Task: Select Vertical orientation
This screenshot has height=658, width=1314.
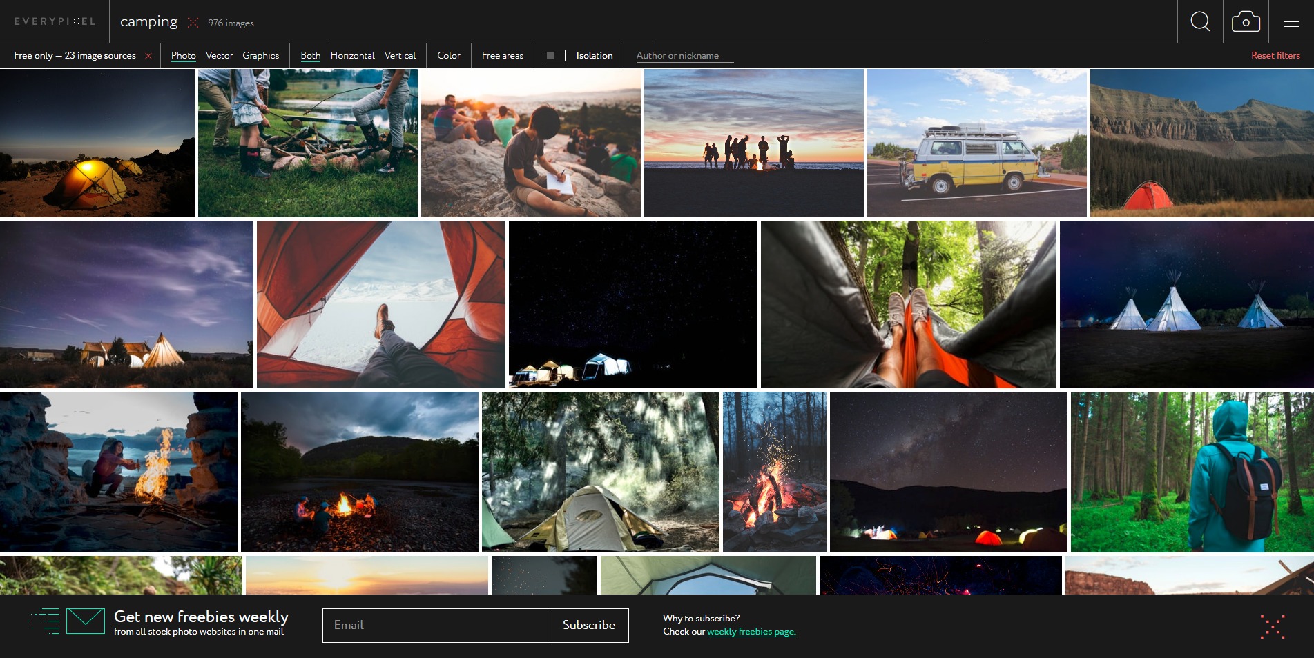Action: (400, 55)
